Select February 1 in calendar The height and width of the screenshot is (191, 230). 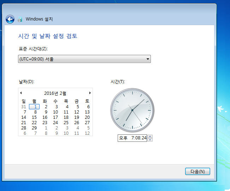coord(34,106)
